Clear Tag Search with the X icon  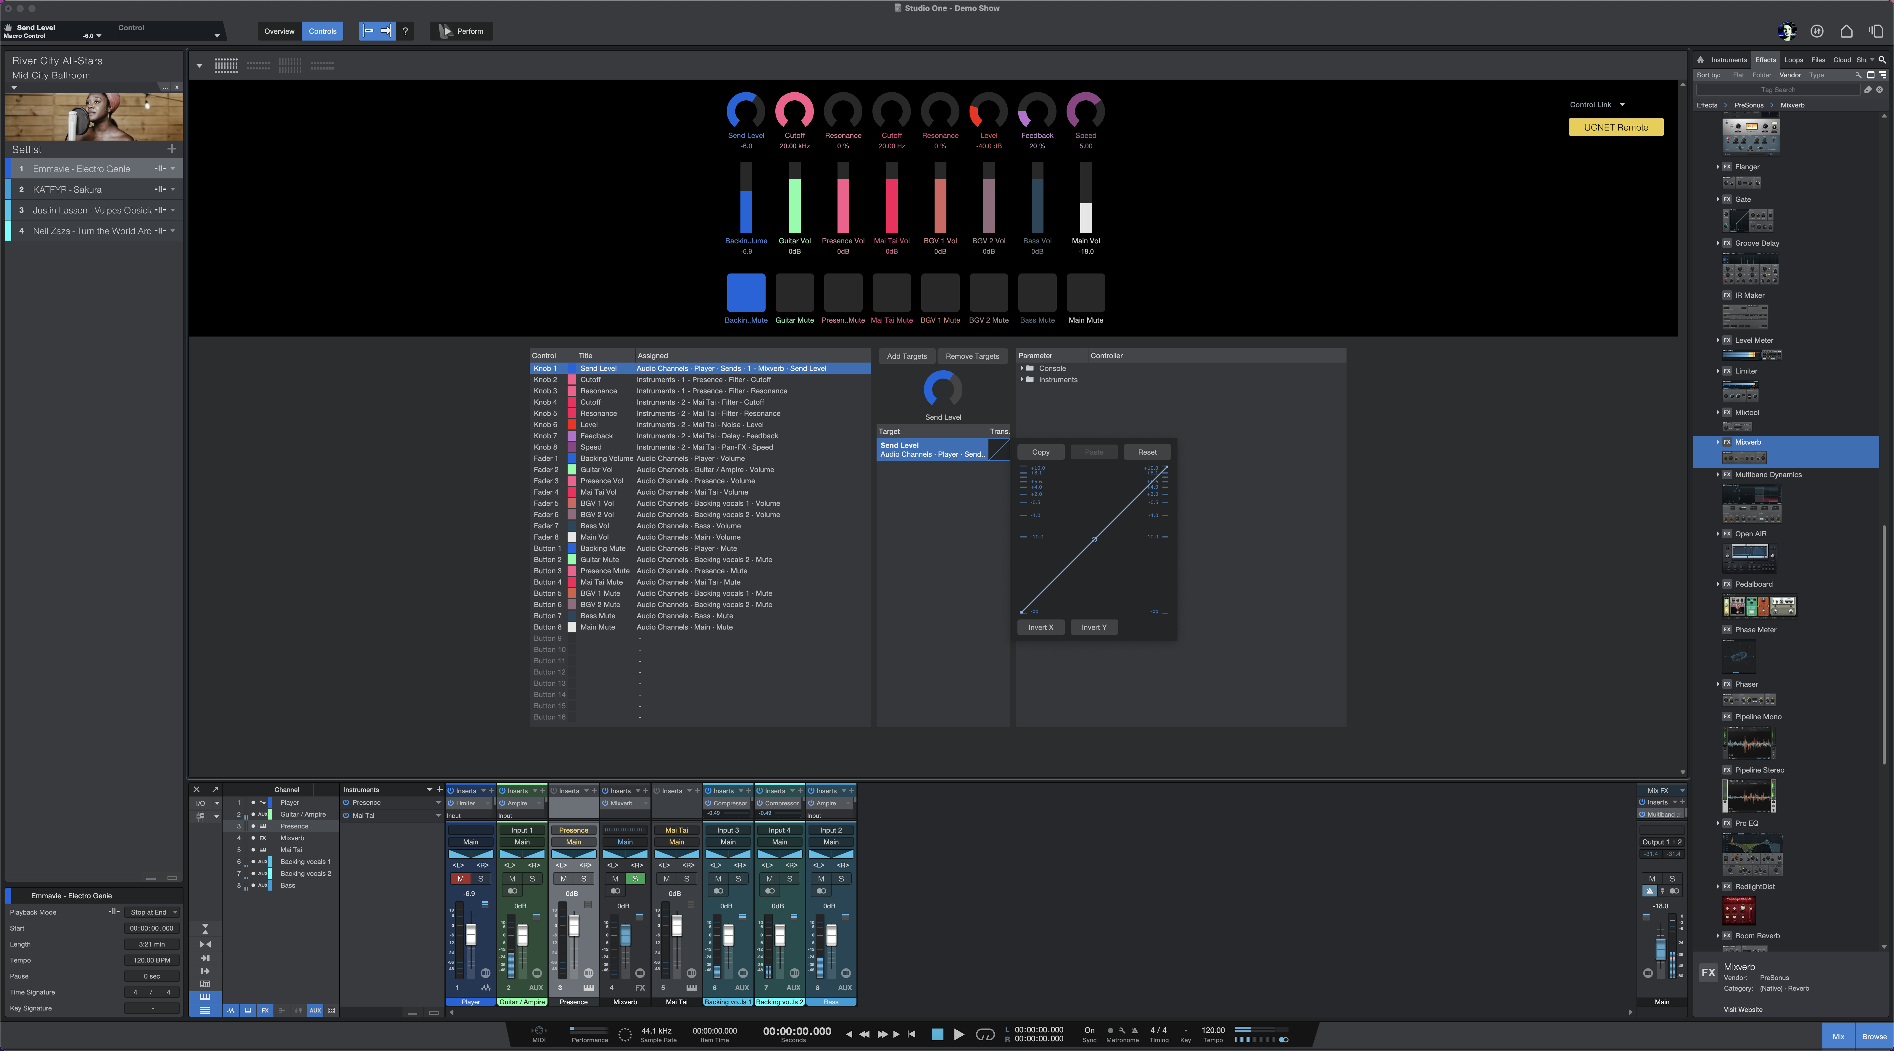tap(1879, 90)
